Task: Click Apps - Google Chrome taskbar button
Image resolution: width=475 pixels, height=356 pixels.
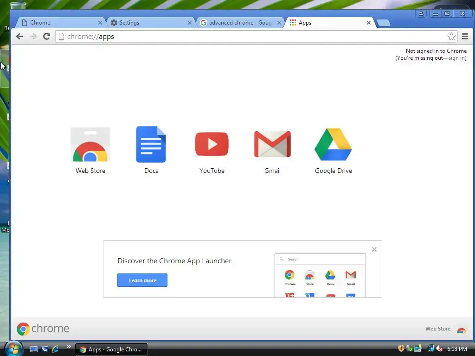Action: [111, 350]
